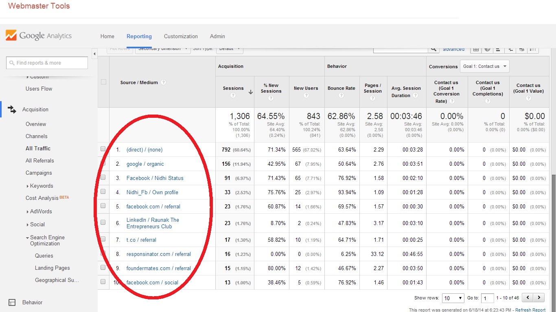Open help icon for Goal 1 Value

coord(528,98)
